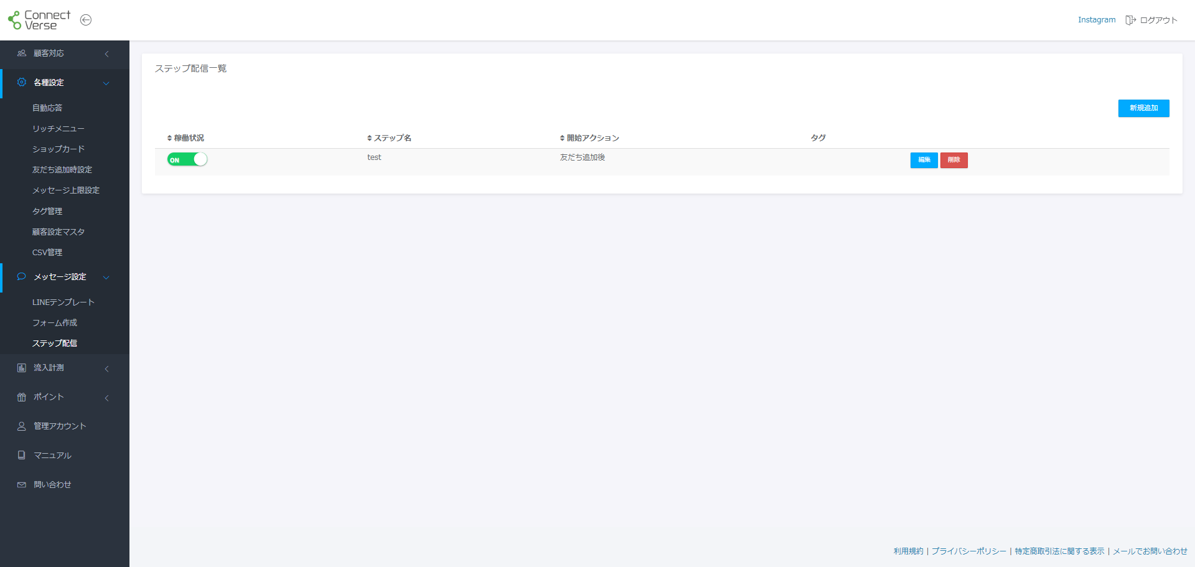Click the Instagram link

pos(1097,20)
